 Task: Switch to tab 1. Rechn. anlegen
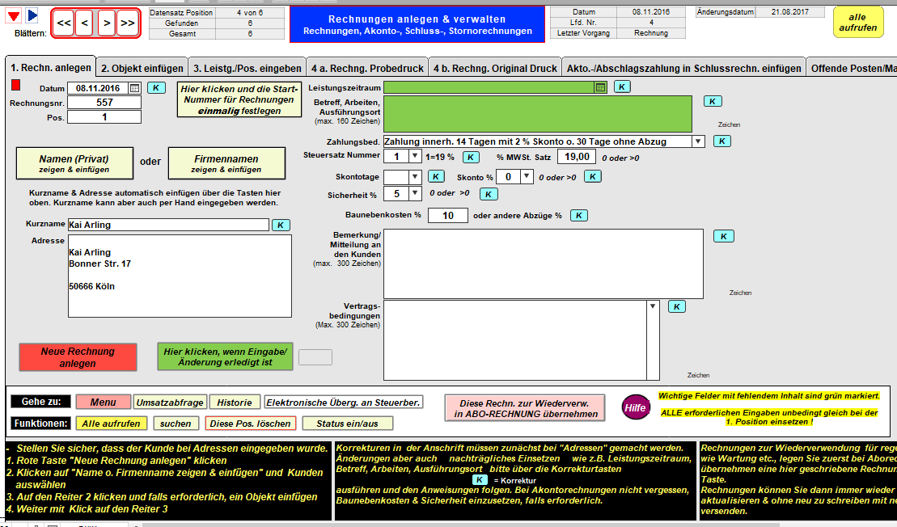pyautogui.click(x=51, y=67)
